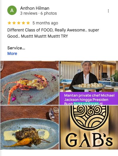Click '3 reviews · 6 photos' contributor stats

tap(38, 13)
